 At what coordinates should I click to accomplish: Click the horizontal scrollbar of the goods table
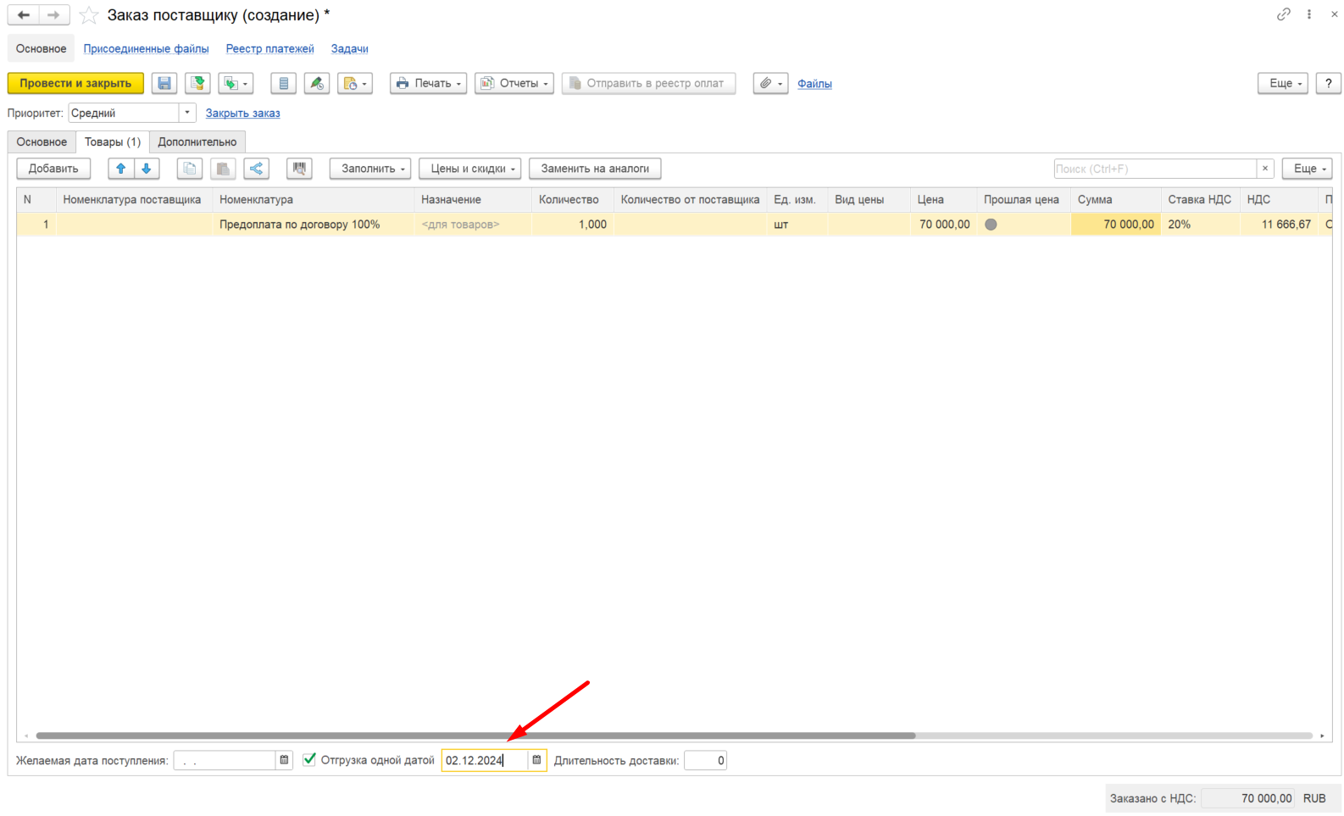pos(475,736)
